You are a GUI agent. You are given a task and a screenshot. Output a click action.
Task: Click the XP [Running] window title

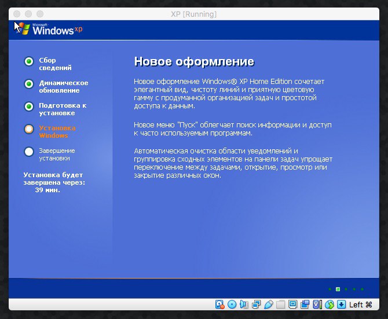tap(194, 14)
